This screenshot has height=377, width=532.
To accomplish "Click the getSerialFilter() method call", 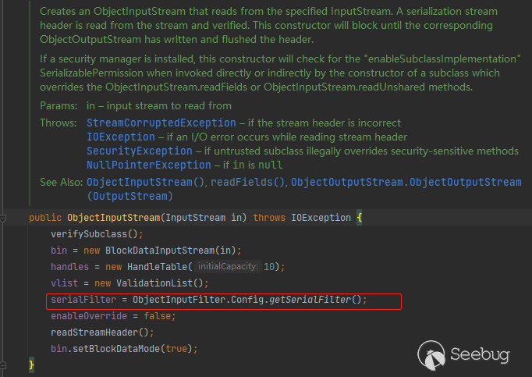I will point(316,300).
